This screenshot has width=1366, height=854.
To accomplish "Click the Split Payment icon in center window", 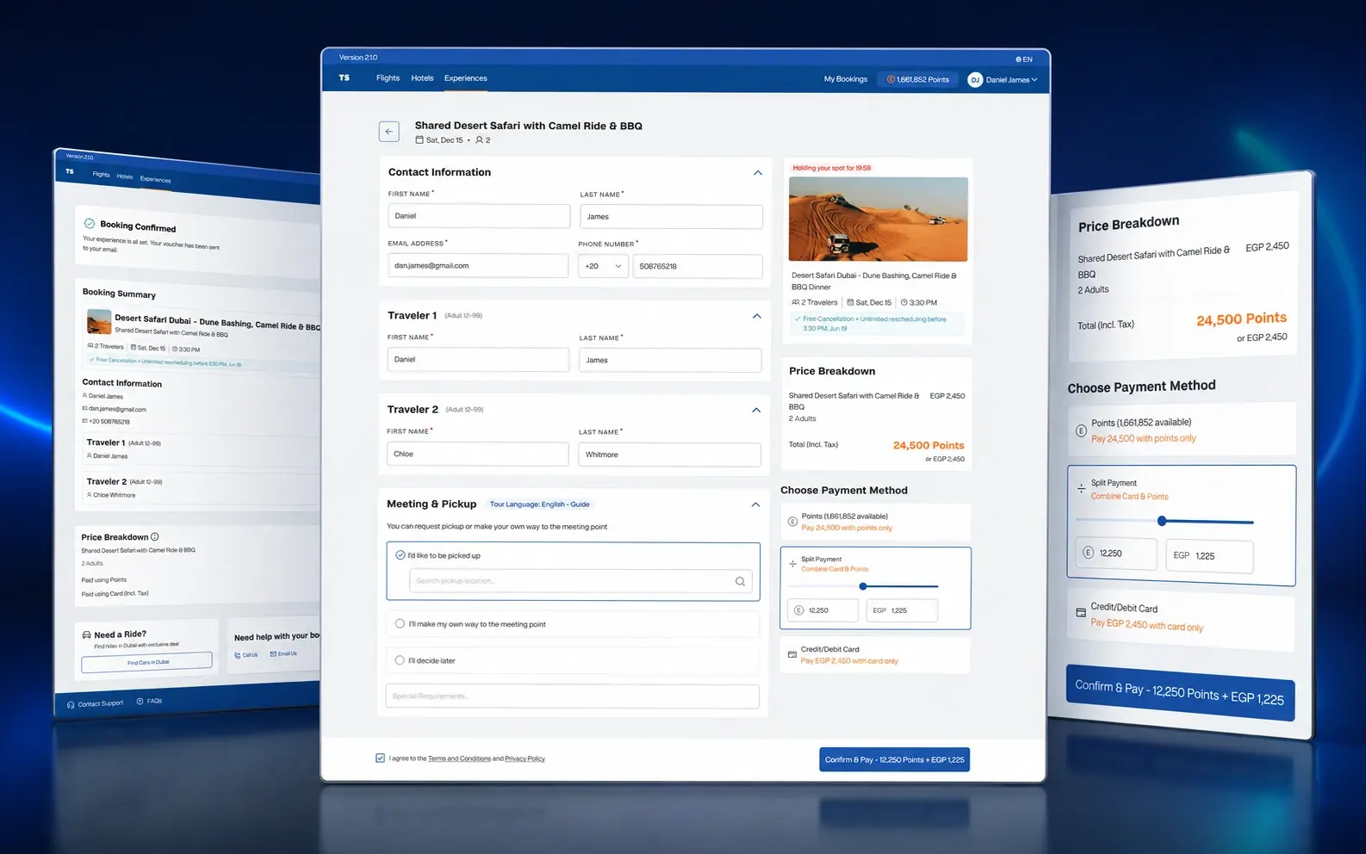I will pos(792,564).
